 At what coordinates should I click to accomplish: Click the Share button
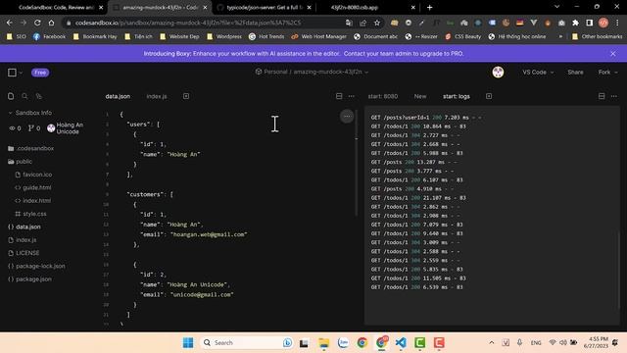[575, 73]
